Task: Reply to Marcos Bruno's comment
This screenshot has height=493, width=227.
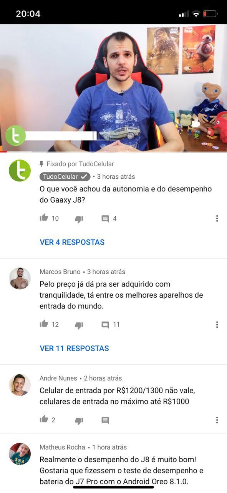Action: click(105, 325)
